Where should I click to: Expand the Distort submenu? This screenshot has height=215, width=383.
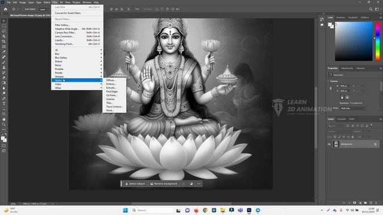point(77,62)
